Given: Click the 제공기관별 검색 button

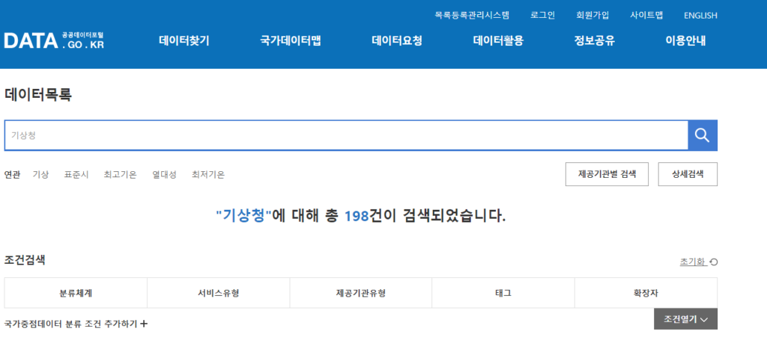Looking at the screenshot, I should 607,174.
